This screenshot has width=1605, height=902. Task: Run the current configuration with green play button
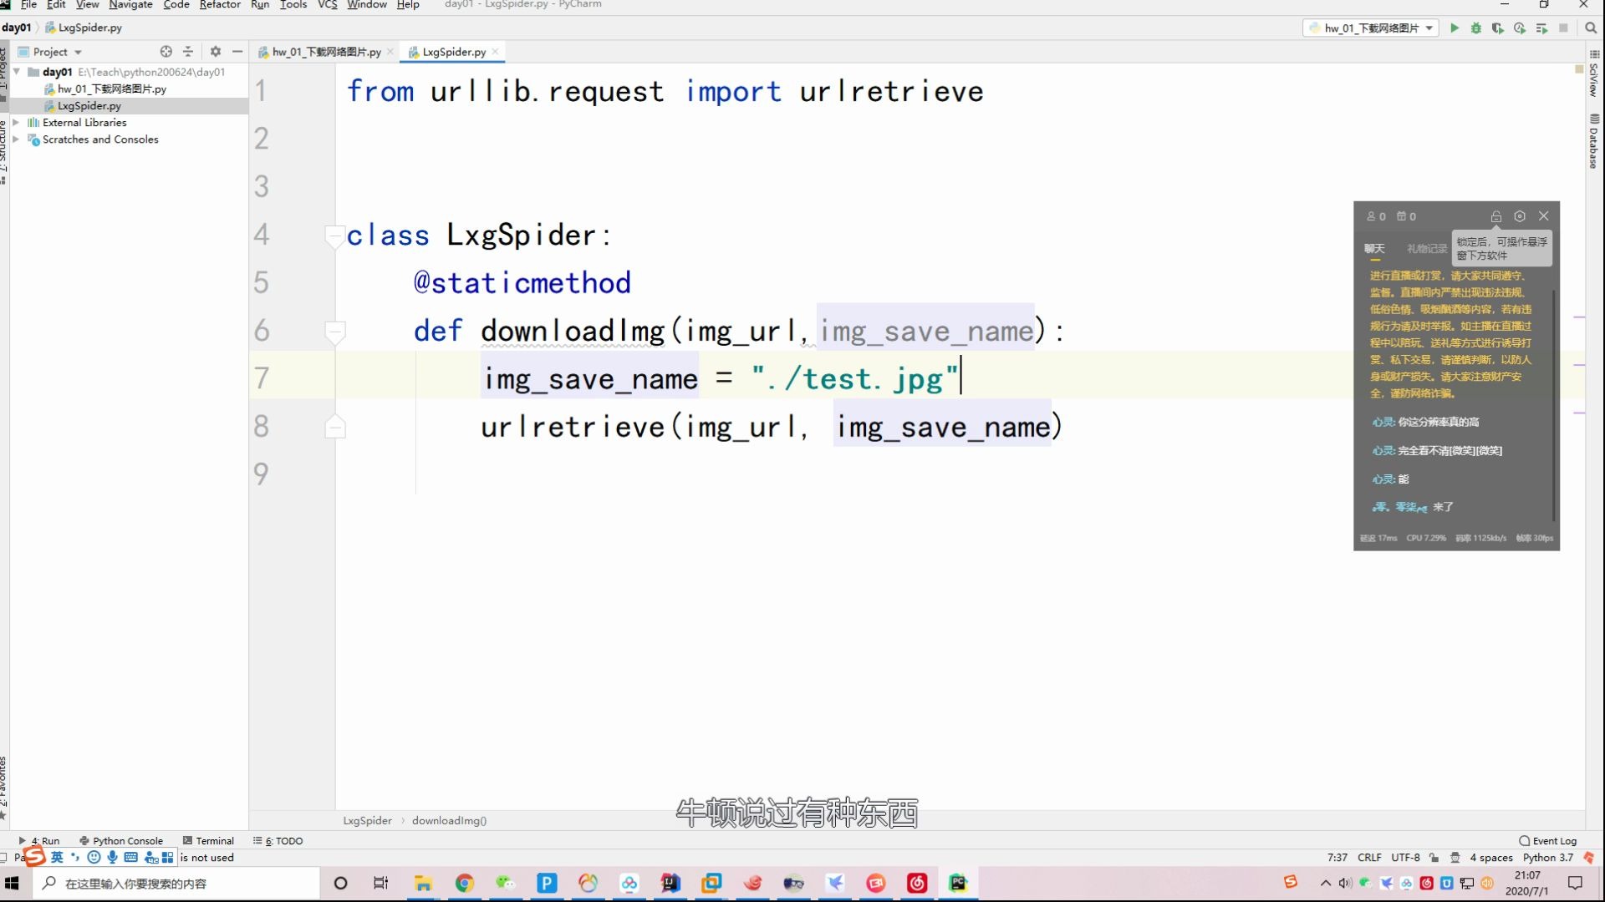click(1455, 28)
